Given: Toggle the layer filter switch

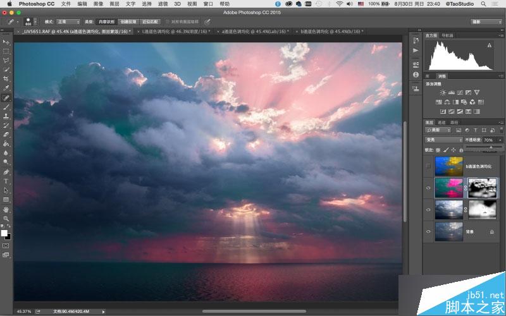Looking at the screenshot, I should tap(501, 130).
